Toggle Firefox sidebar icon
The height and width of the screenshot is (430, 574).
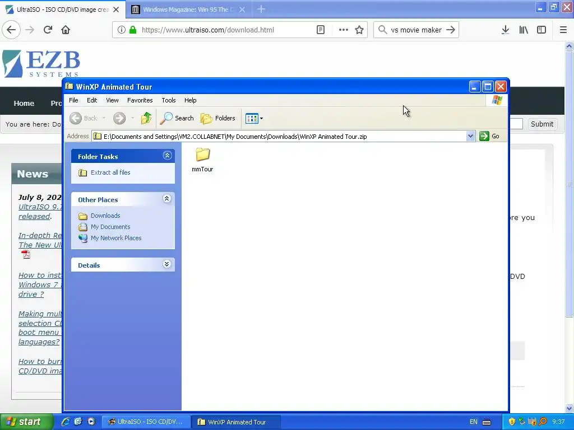click(541, 30)
